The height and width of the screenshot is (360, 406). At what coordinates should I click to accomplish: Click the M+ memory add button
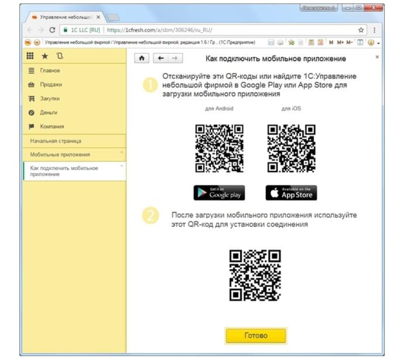click(x=340, y=43)
